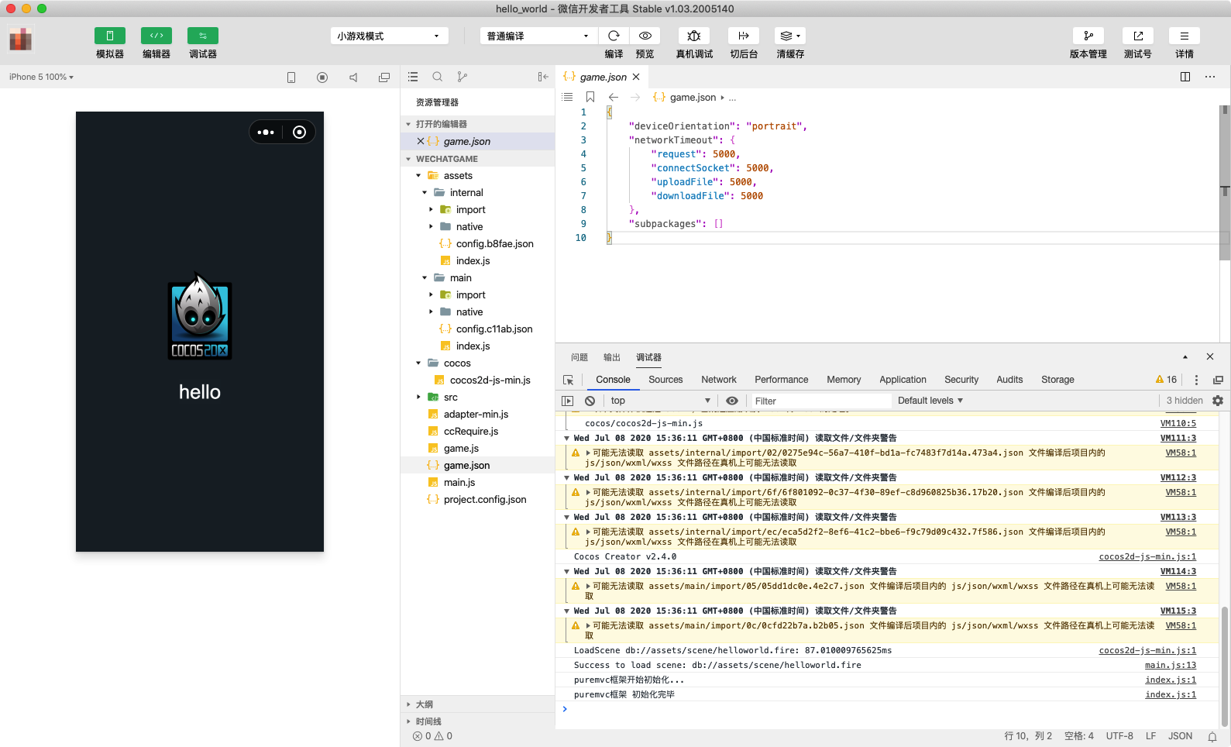Viewport: 1231px width, 747px height.
Task: Open the preview eye icon
Action: [x=645, y=36]
